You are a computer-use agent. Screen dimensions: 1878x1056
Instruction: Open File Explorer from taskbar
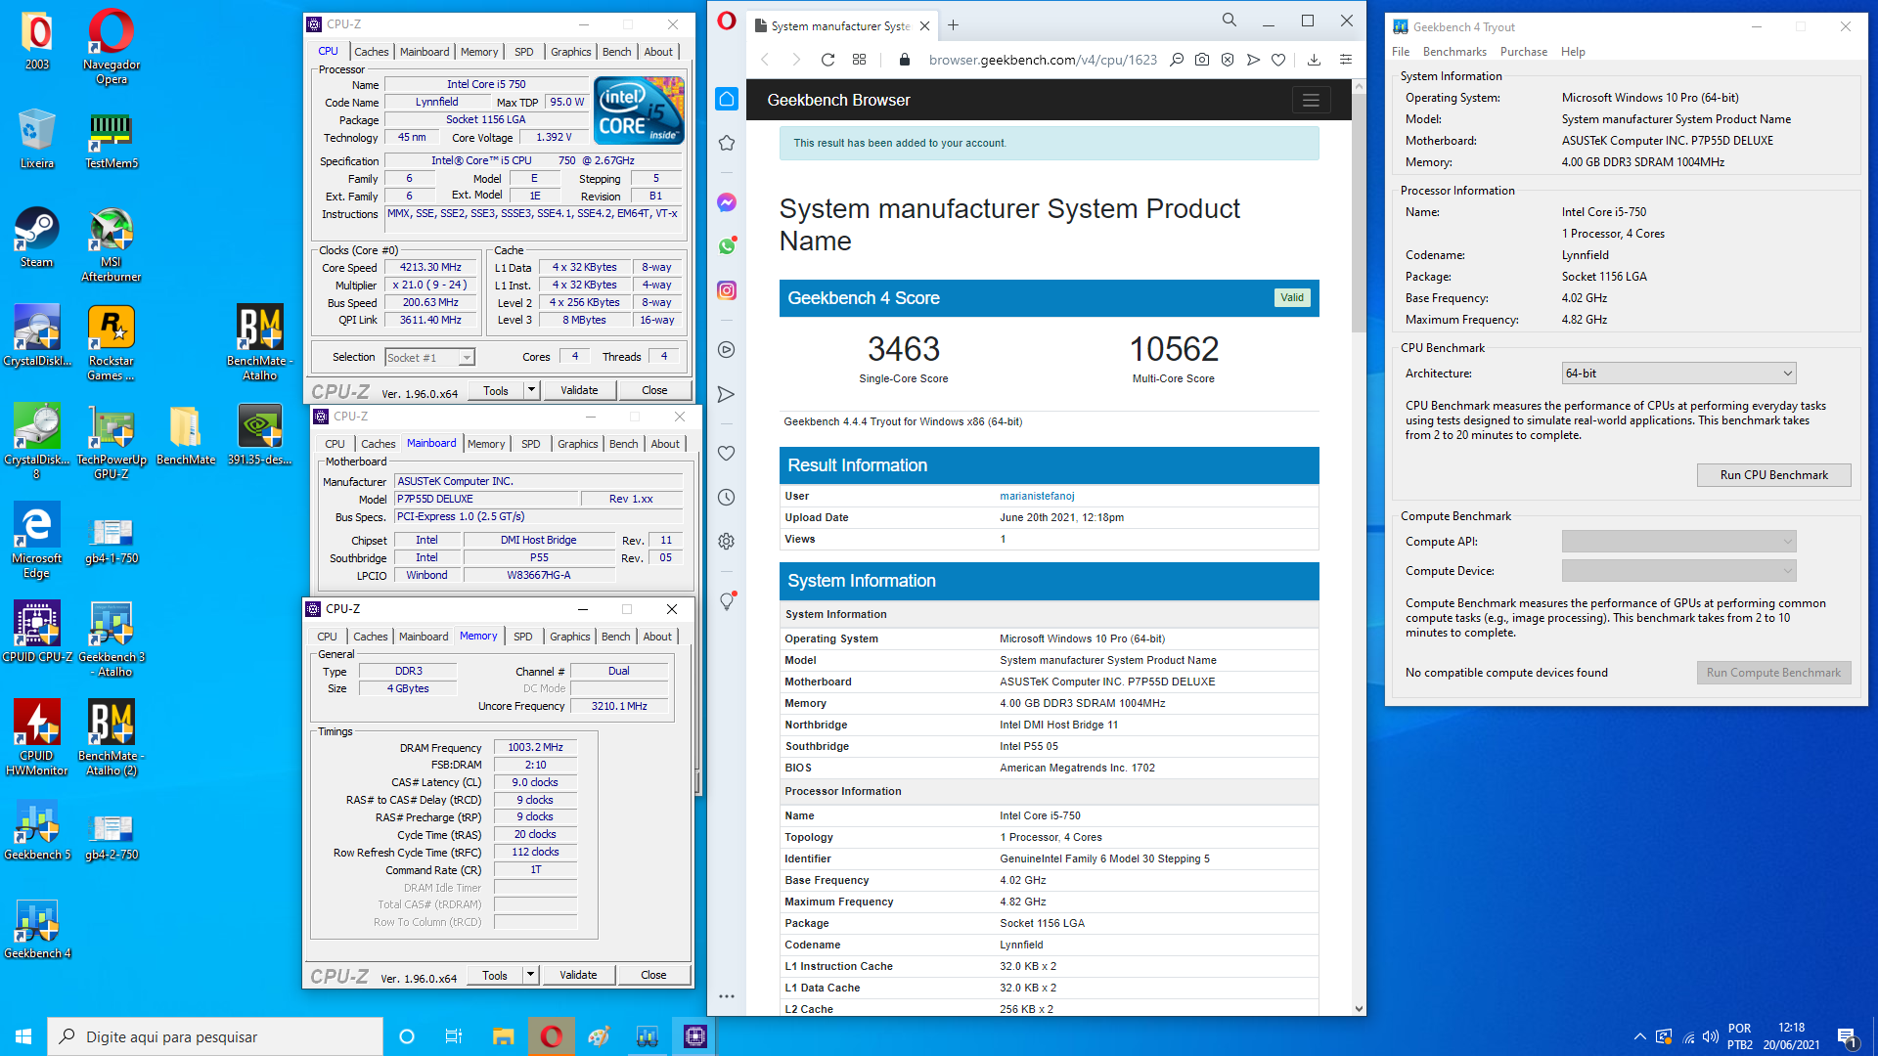(503, 1036)
